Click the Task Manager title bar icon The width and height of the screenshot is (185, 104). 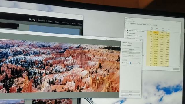coord(126,18)
